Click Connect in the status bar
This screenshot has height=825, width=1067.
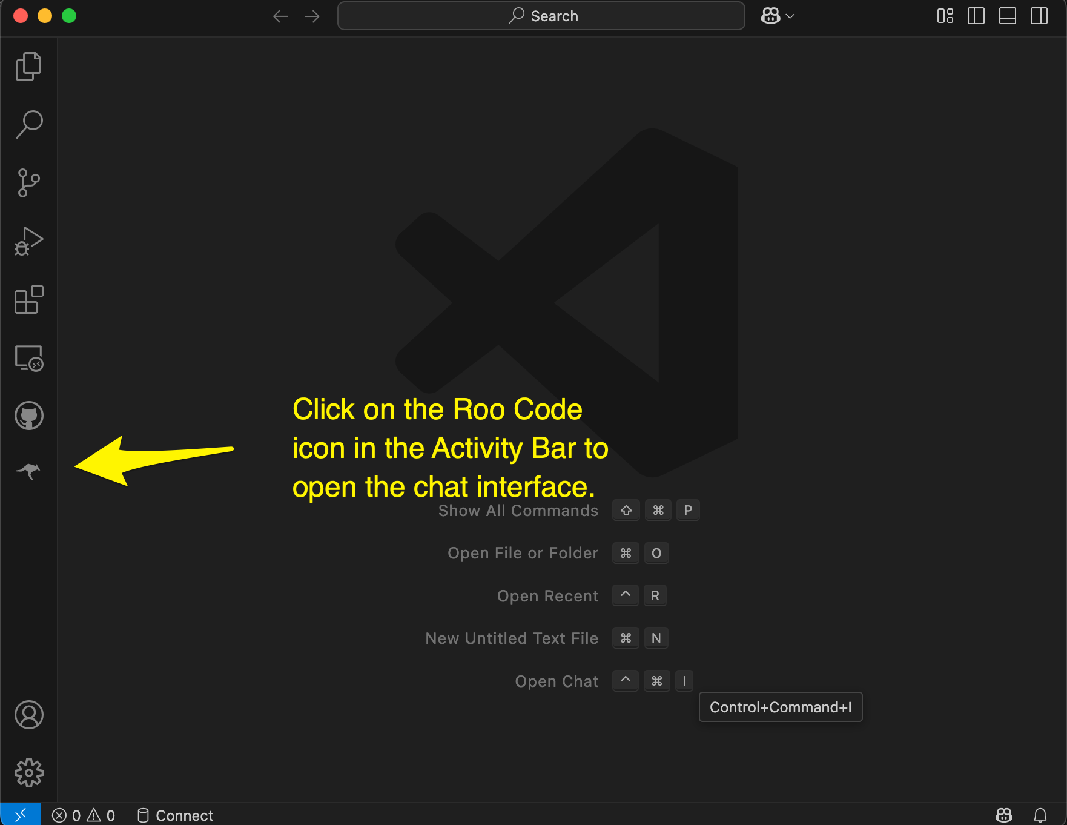[x=176, y=815]
